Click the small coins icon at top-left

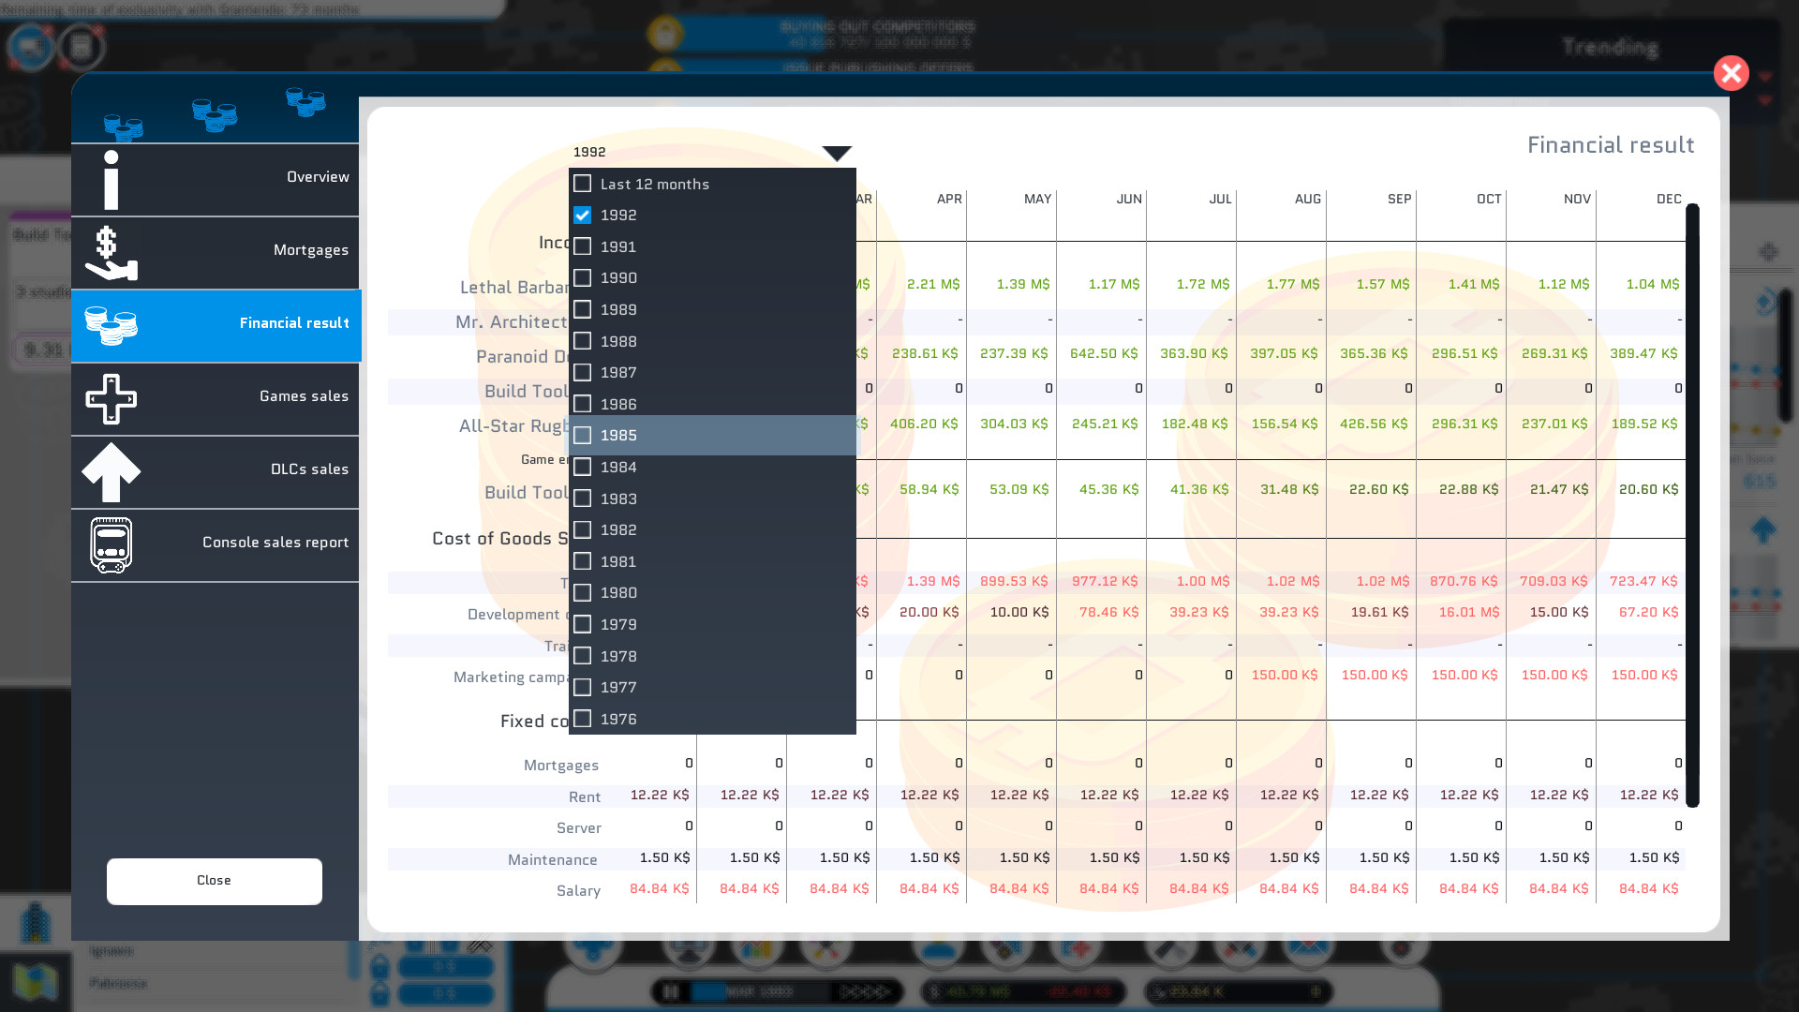point(123,126)
